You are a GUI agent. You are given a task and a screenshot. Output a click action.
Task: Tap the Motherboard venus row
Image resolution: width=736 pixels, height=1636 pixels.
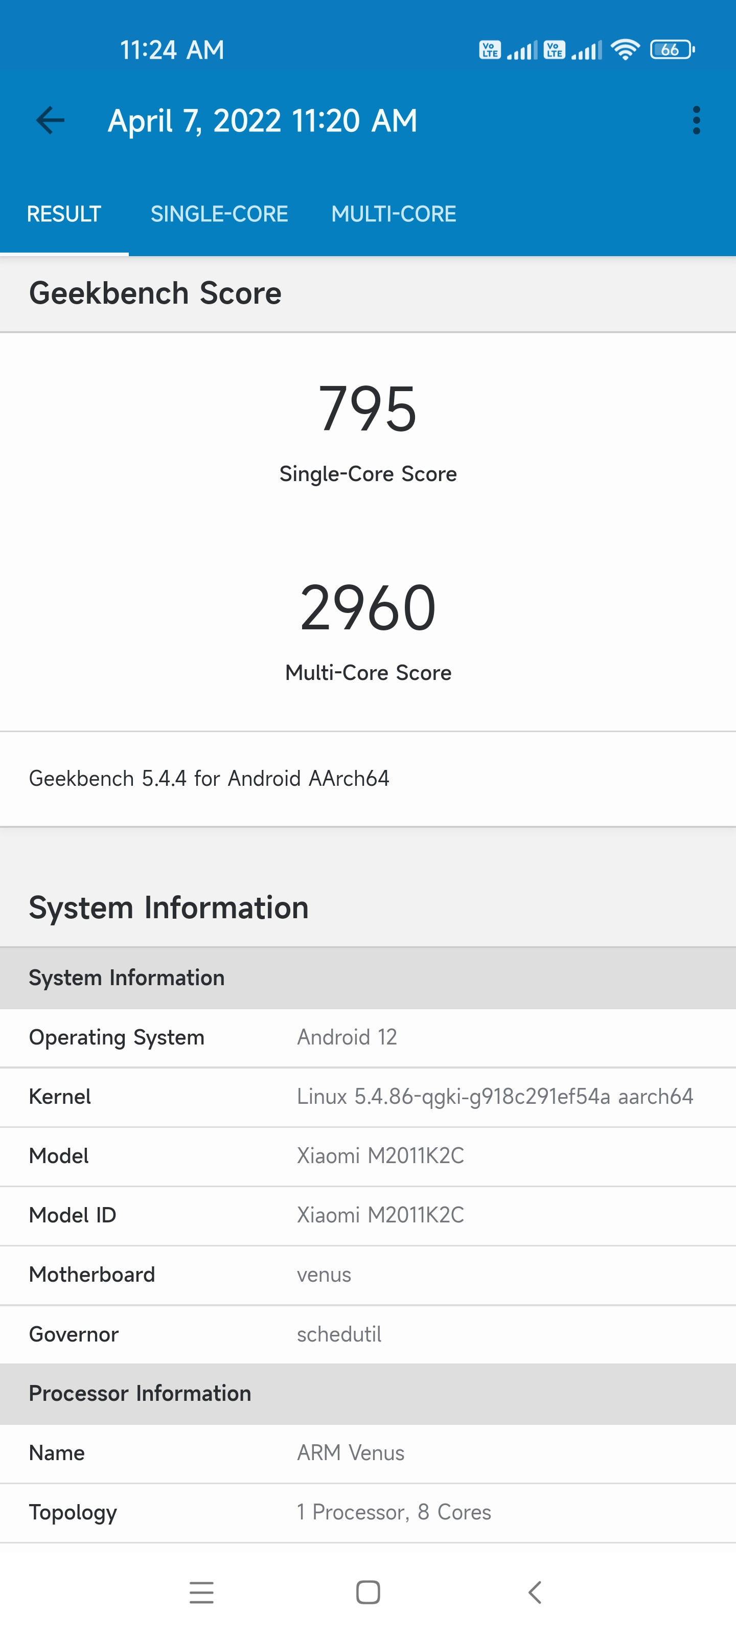369,1275
